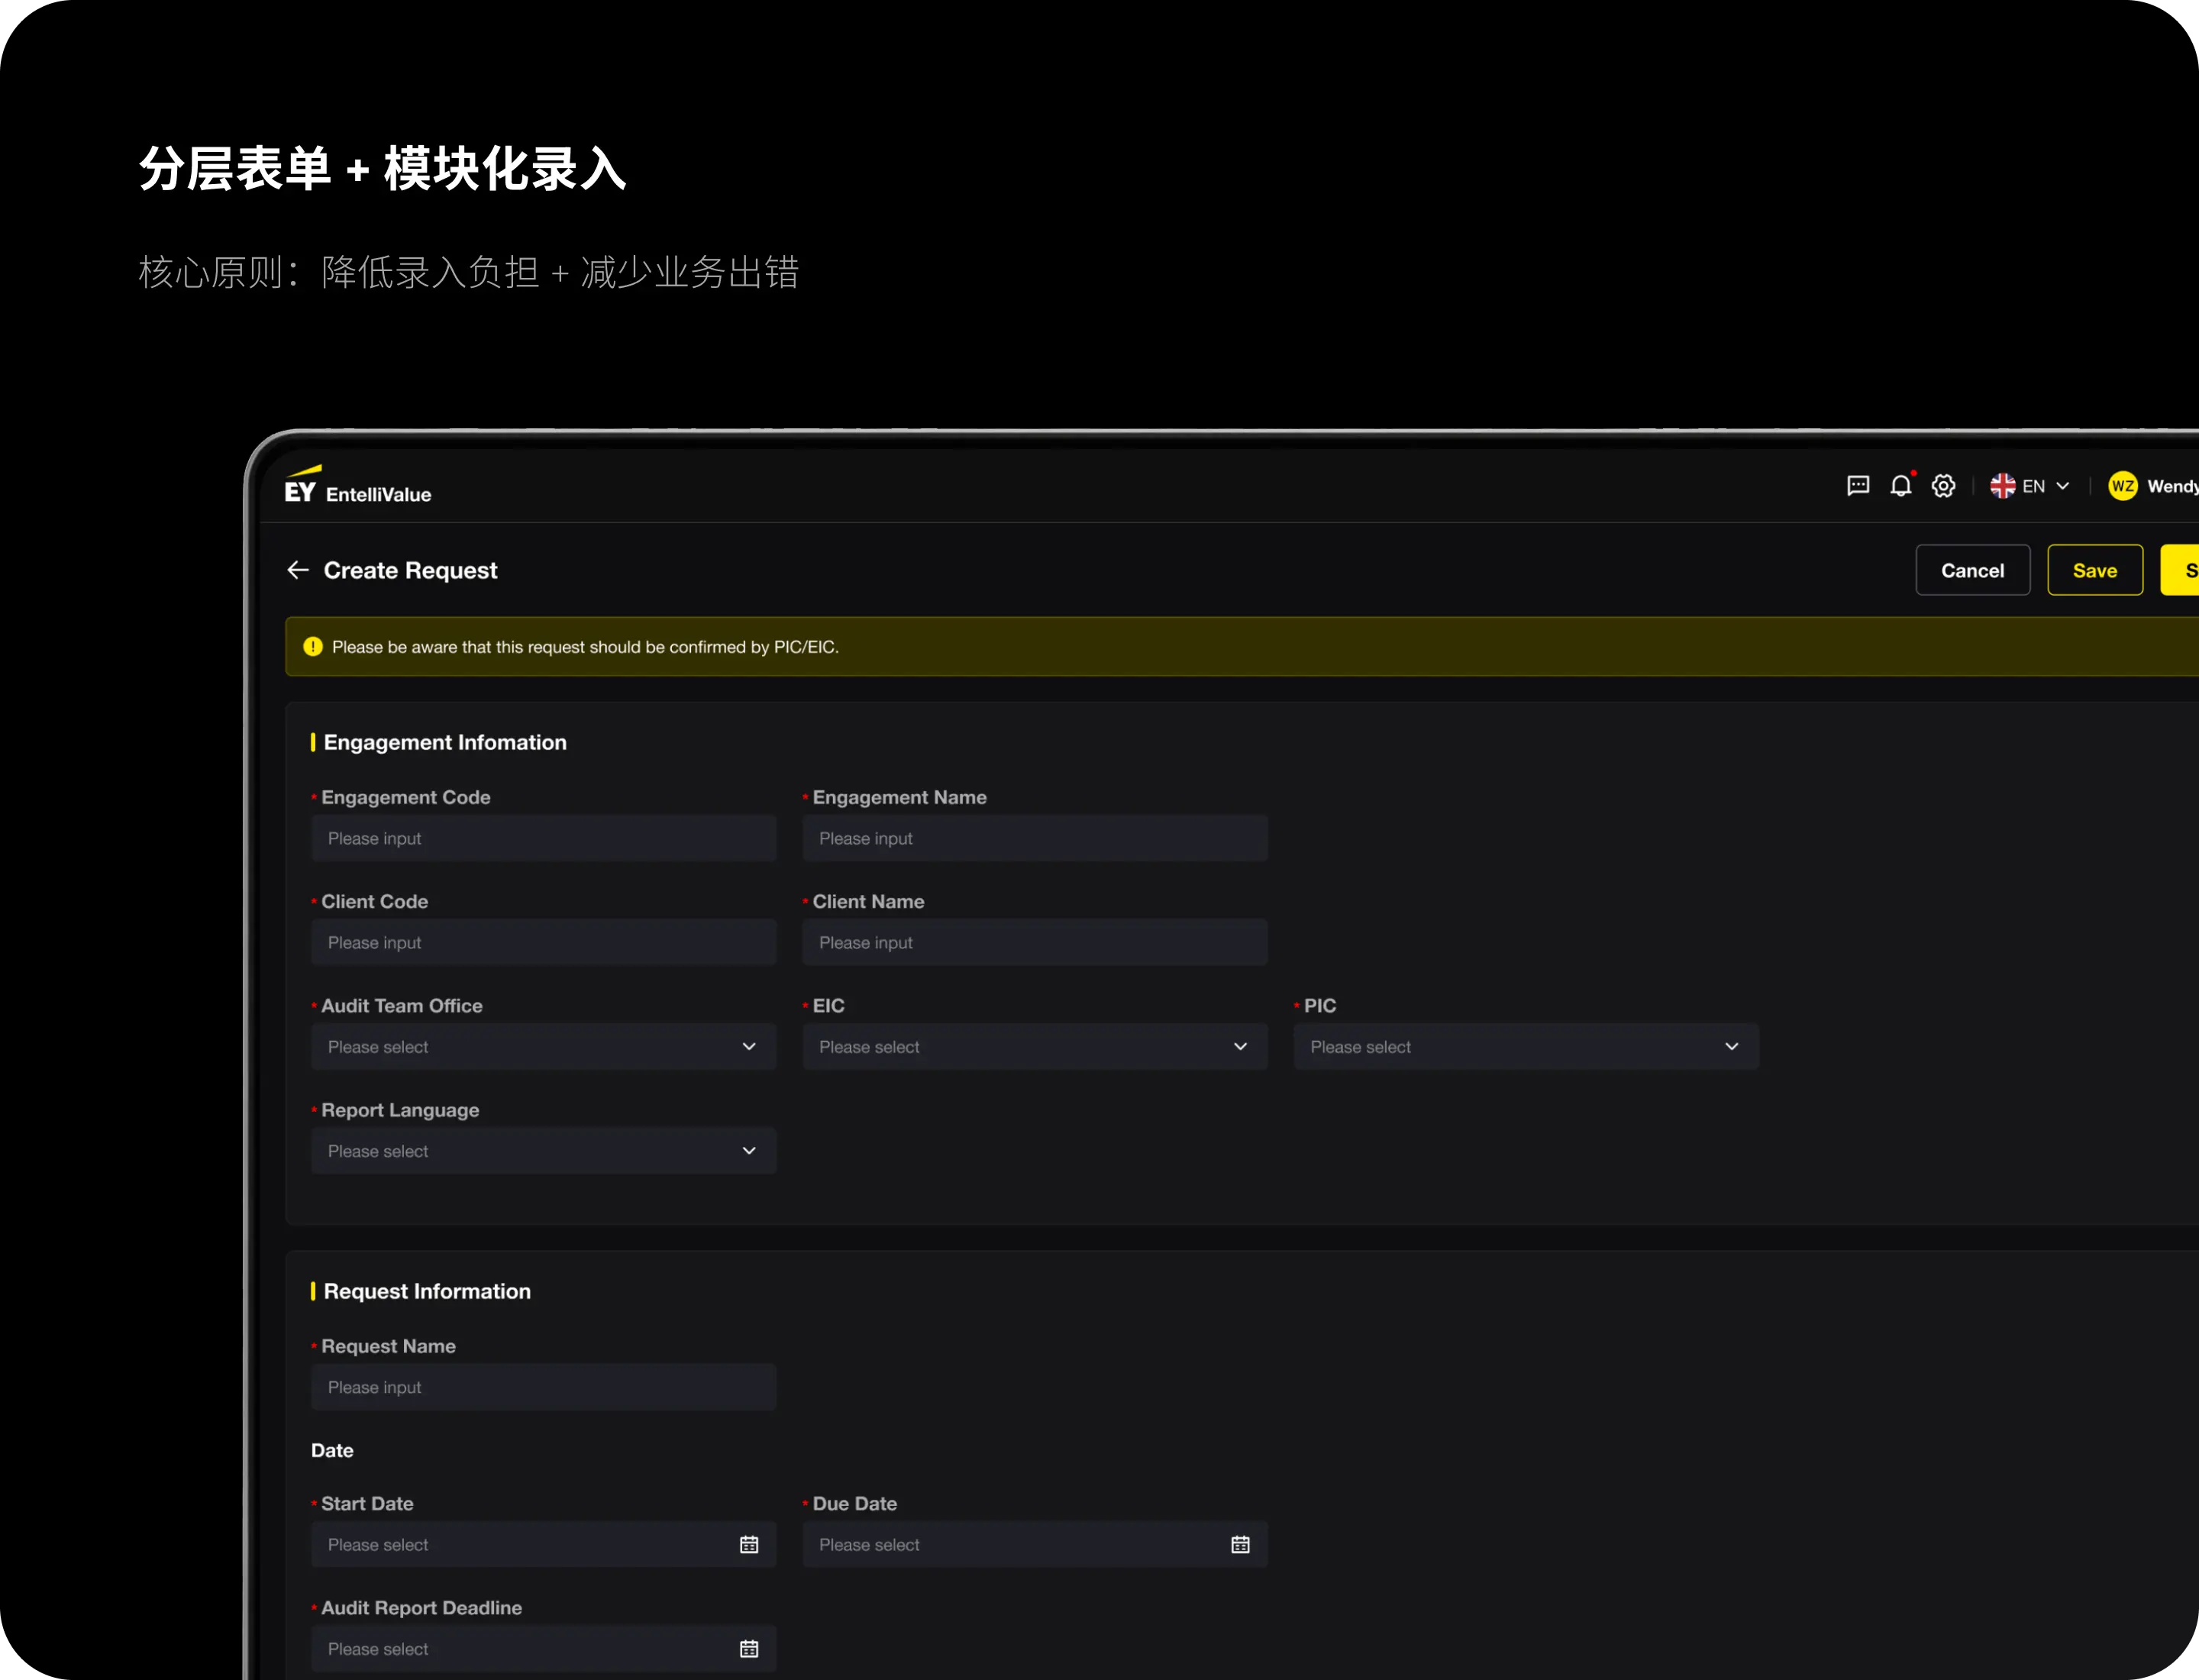
Task: Go back using the arrow beside Create Request
Action: [x=298, y=570]
